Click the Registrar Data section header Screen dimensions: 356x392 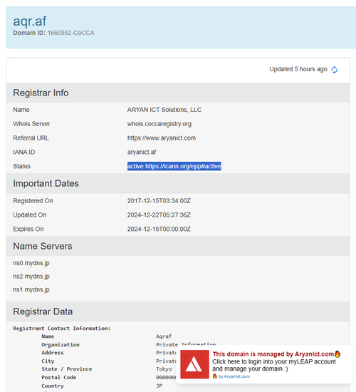point(43,311)
